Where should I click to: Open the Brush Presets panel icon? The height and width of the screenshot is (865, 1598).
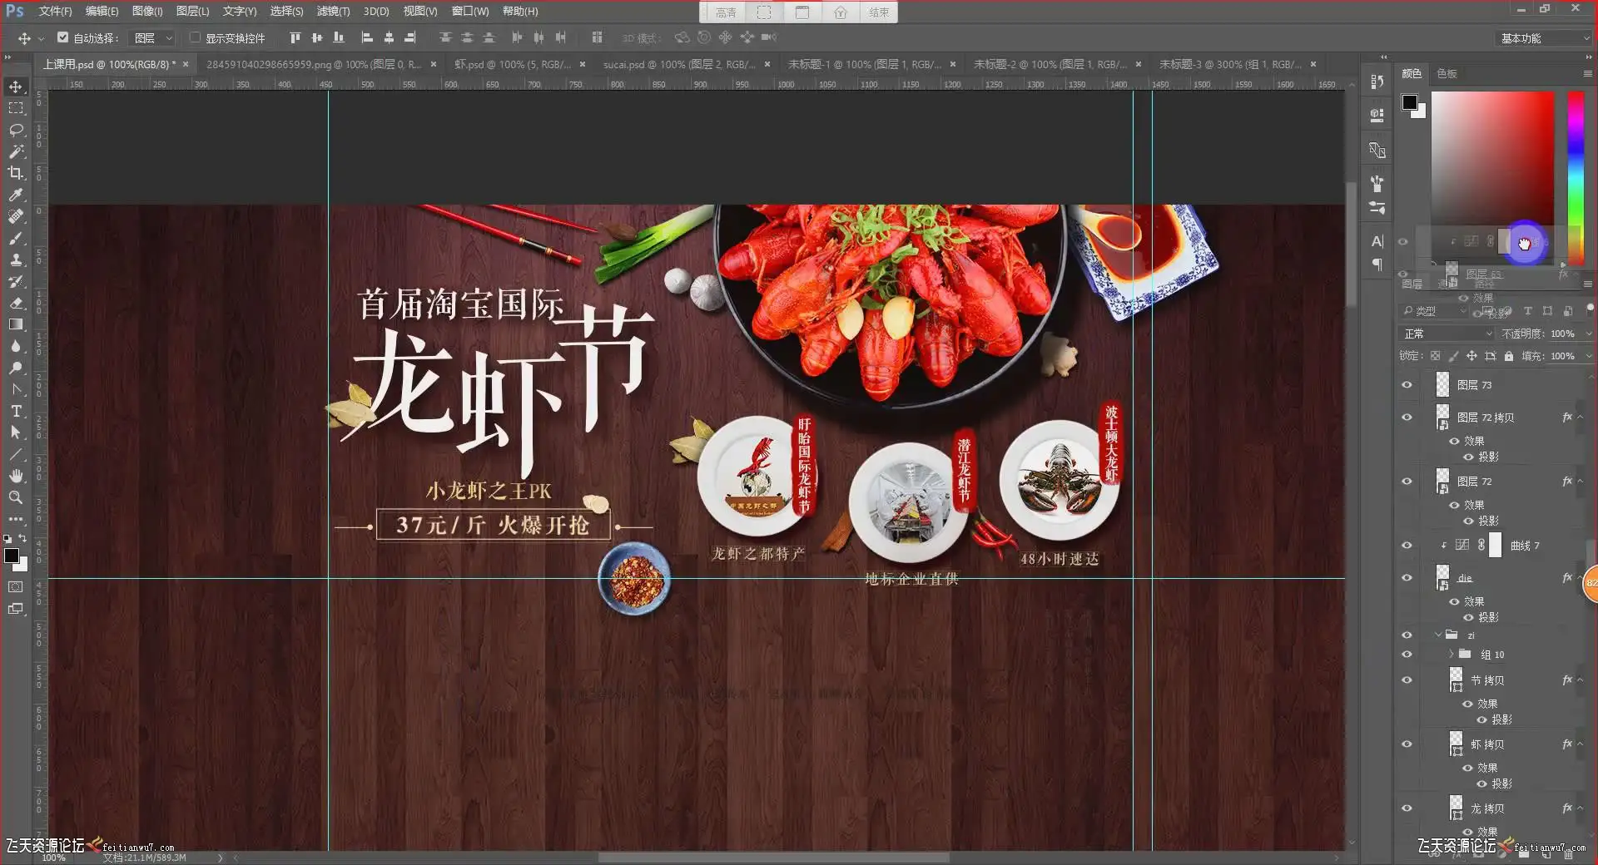pos(1377,208)
